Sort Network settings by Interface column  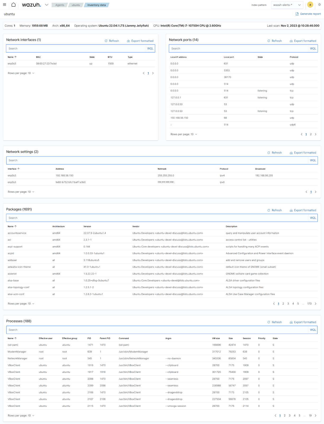coord(13,169)
